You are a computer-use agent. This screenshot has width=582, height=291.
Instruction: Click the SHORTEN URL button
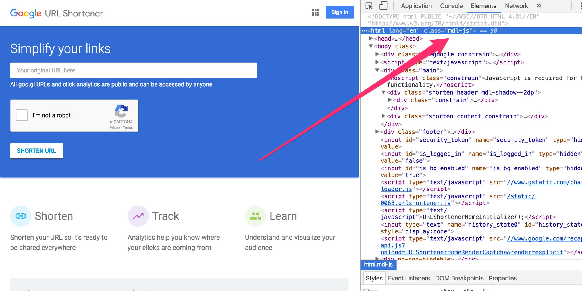point(36,151)
